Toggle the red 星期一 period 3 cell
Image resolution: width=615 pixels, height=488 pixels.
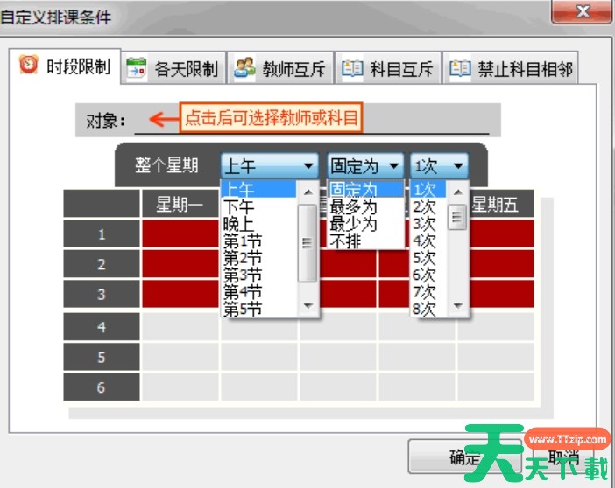pos(180,294)
